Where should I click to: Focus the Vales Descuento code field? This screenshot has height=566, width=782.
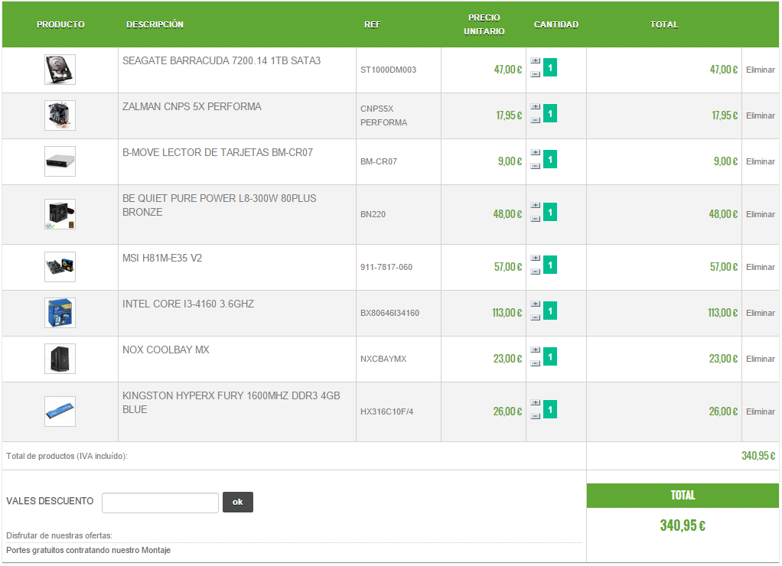coord(160,503)
